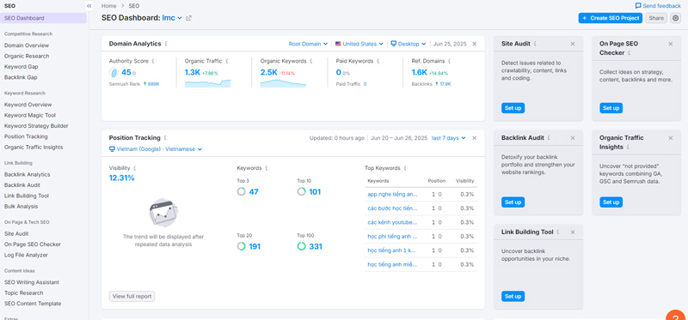Open SEO Writing Assistant in the sidebar
This screenshot has height=320, width=688.
coord(32,282)
